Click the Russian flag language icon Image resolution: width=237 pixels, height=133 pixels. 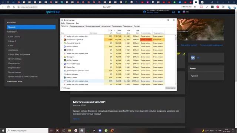184,12
